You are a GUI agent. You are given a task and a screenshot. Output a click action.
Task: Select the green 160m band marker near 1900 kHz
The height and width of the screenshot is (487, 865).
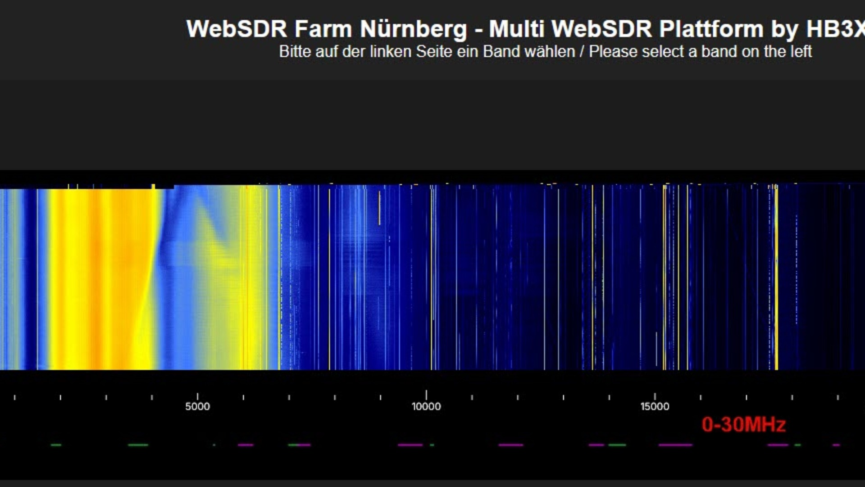56,445
